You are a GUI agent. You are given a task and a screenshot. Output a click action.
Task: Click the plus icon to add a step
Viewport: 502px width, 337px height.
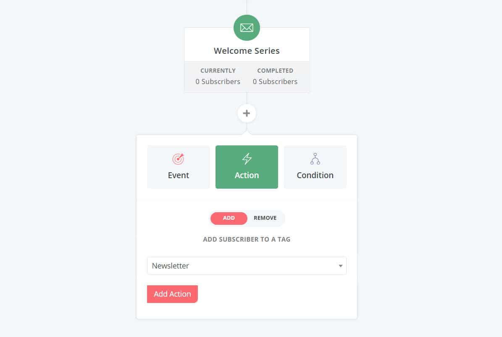tap(247, 113)
